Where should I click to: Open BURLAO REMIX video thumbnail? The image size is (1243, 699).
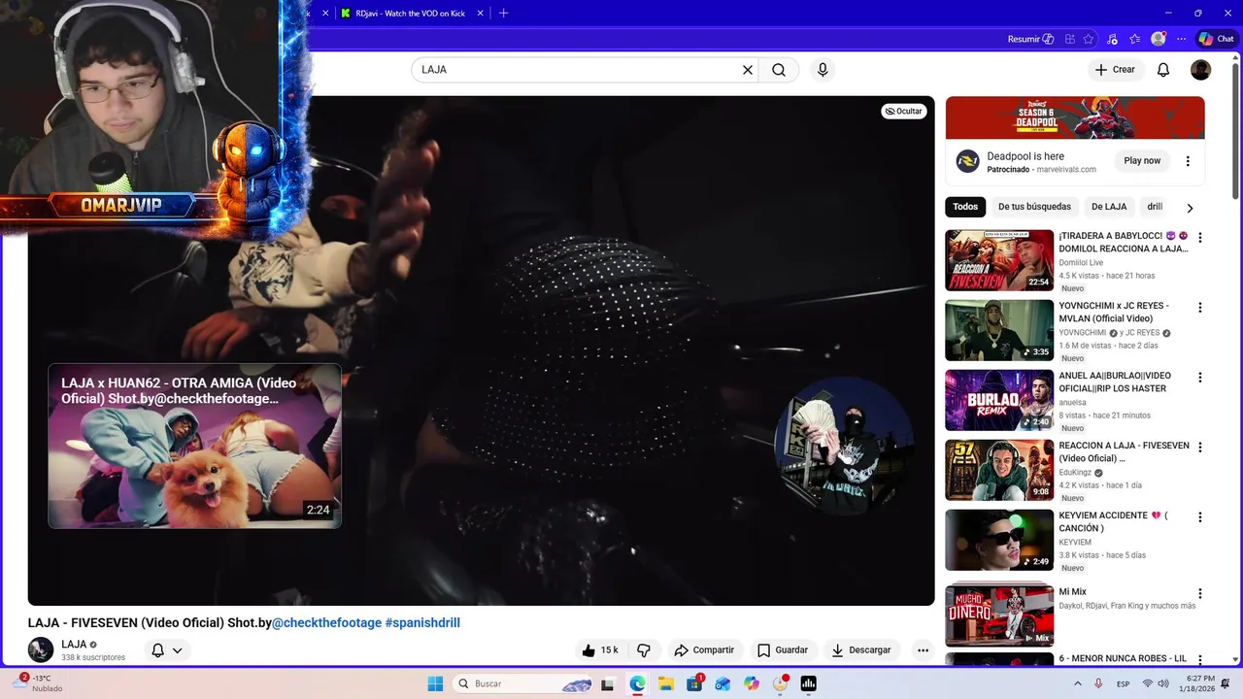coord(999,400)
